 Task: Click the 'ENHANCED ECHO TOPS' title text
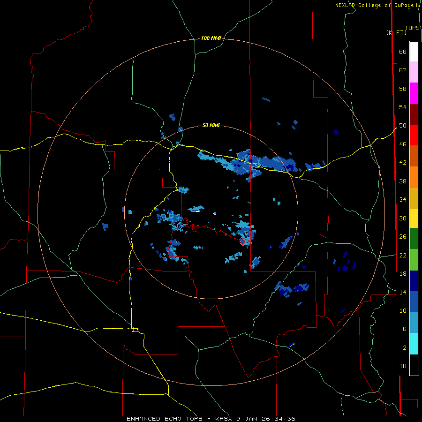point(165,419)
